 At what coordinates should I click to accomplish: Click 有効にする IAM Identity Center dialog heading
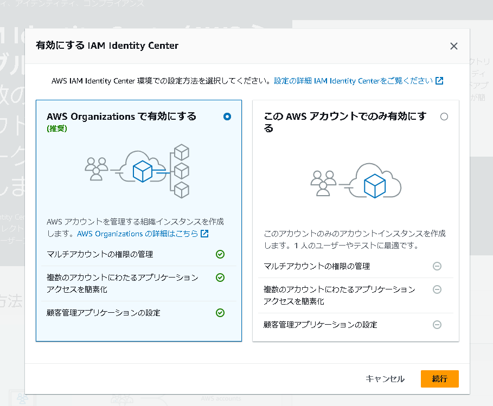pyautogui.click(x=107, y=46)
